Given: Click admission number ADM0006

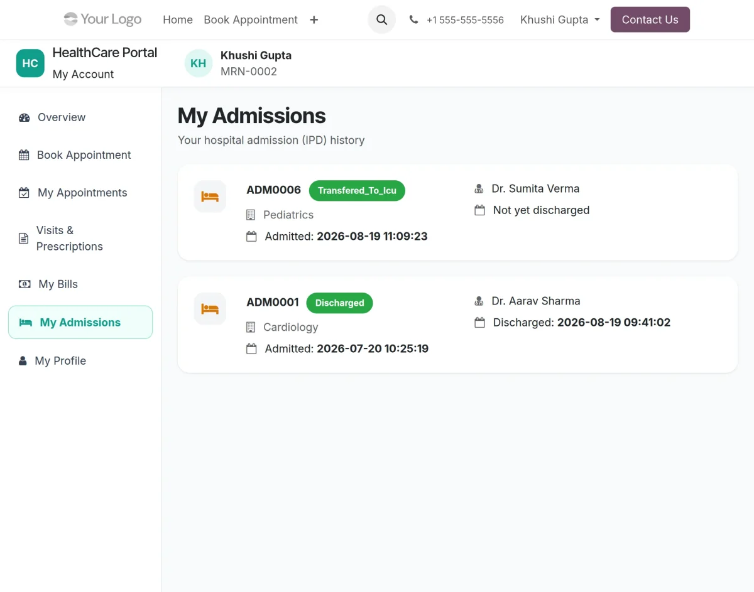Looking at the screenshot, I should pyautogui.click(x=274, y=190).
